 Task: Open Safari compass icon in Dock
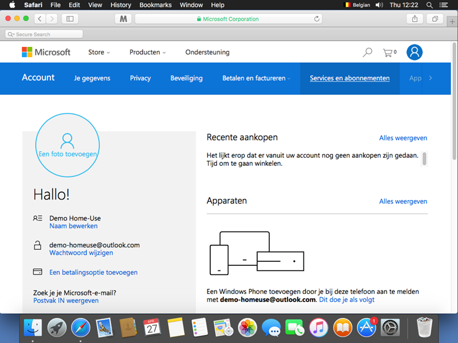pos(81,327)
